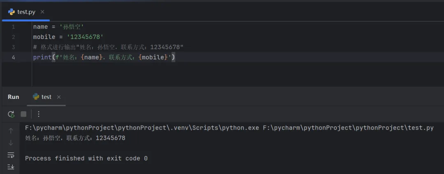Click line number 4 in gutter
The height and width of the screenshot is (174, 444).
(14, 57)
